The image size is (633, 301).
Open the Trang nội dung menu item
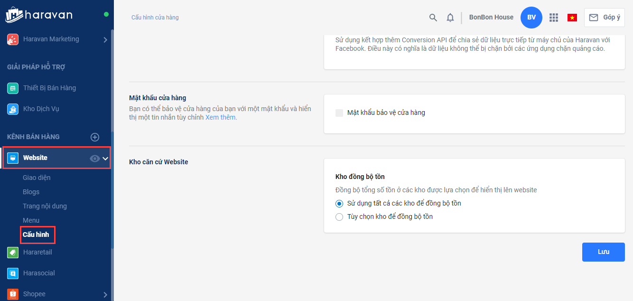[x=45, y=206]
